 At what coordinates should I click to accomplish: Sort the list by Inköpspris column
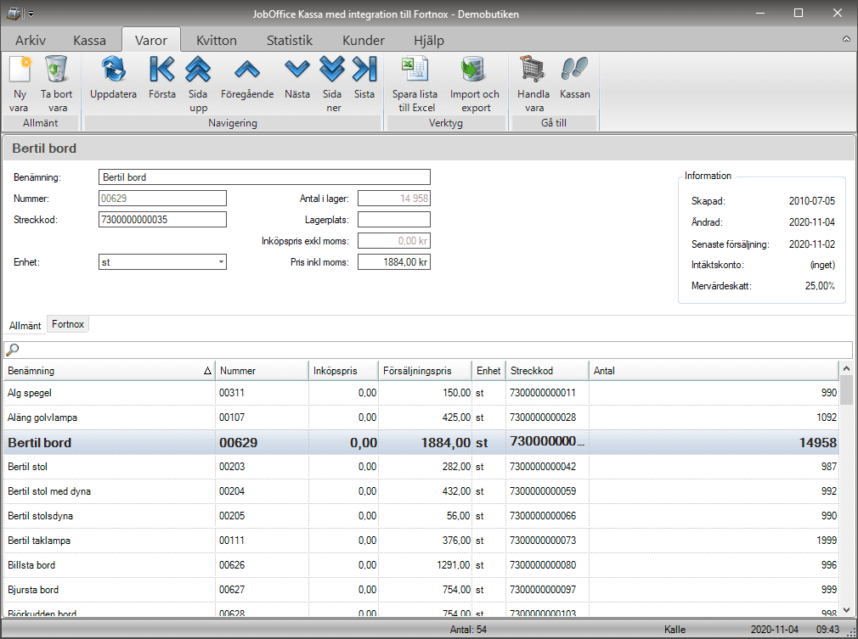pos(344,371)
